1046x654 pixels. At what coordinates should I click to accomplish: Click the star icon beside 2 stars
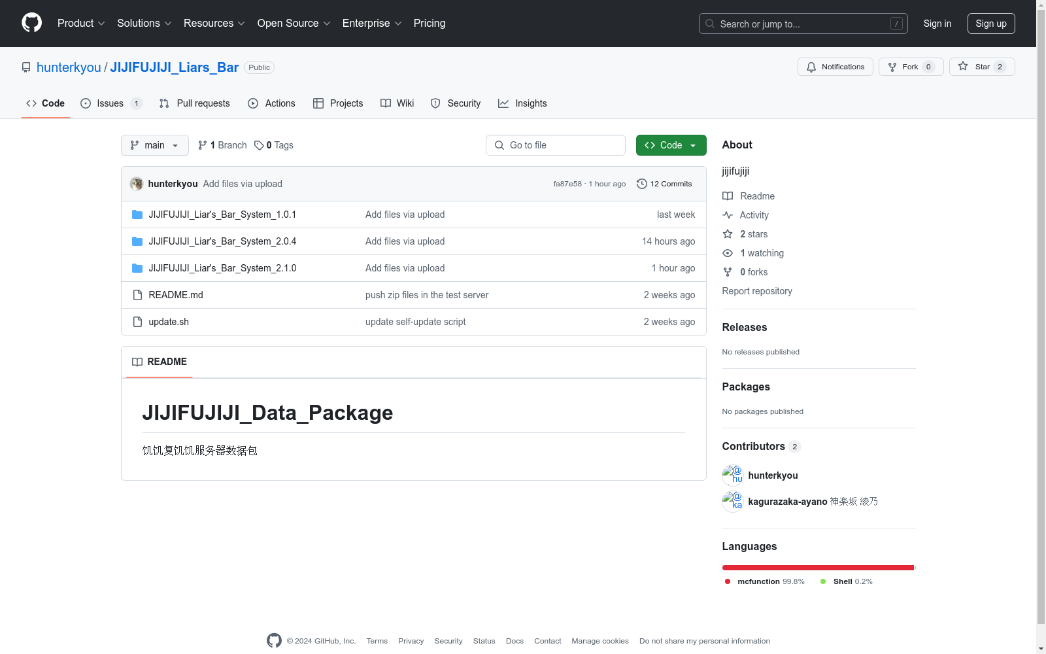coord(728,234)
